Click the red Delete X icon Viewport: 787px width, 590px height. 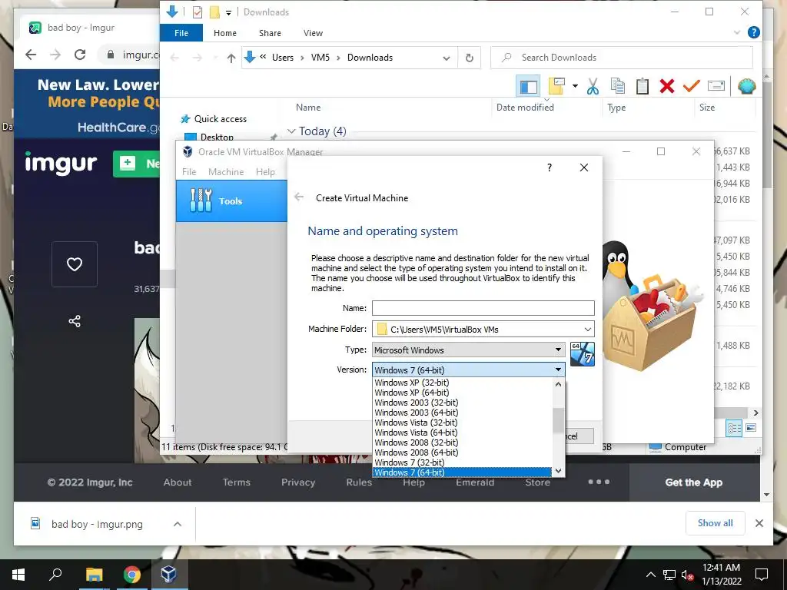(x=666, y=86)
